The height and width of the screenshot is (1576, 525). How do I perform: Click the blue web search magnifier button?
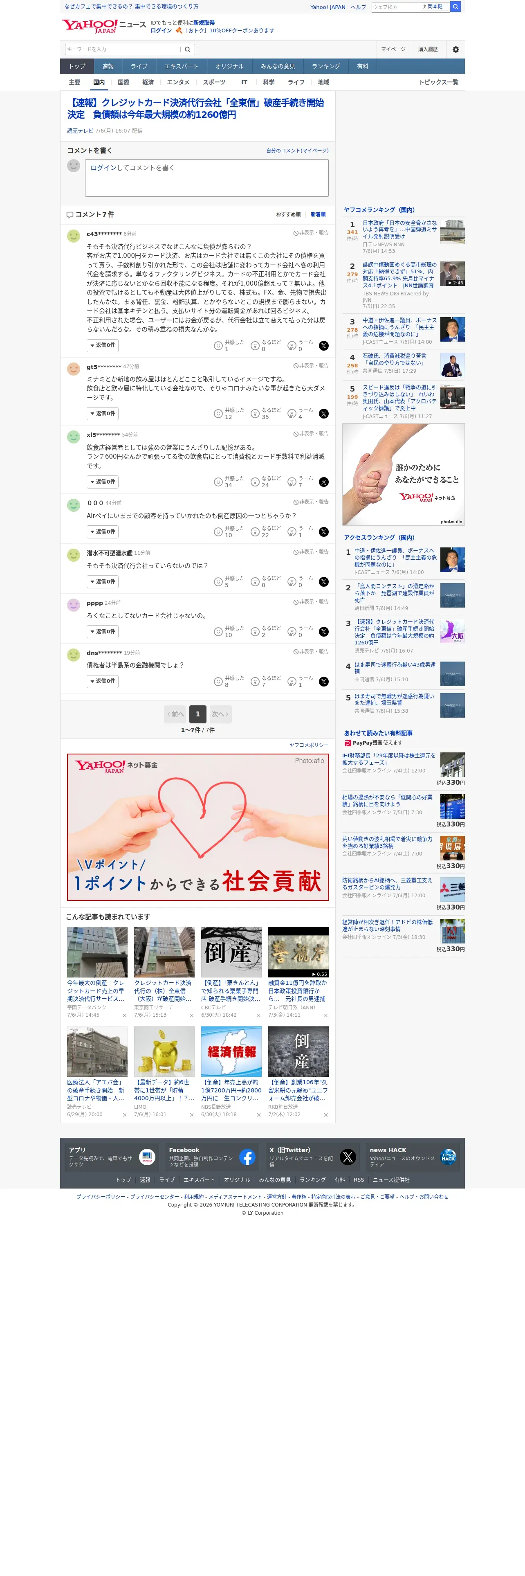pos(455,7)
